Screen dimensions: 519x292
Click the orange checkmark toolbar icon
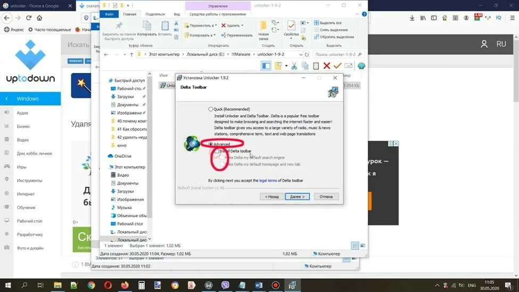(337, 66)
